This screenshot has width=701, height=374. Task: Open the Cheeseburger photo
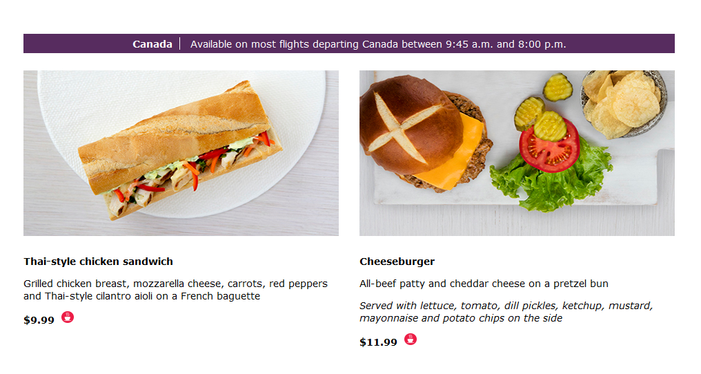coord(517,153)
